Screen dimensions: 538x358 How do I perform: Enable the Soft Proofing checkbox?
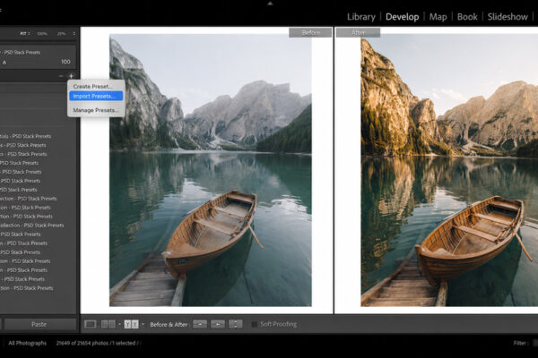point(255,324)
